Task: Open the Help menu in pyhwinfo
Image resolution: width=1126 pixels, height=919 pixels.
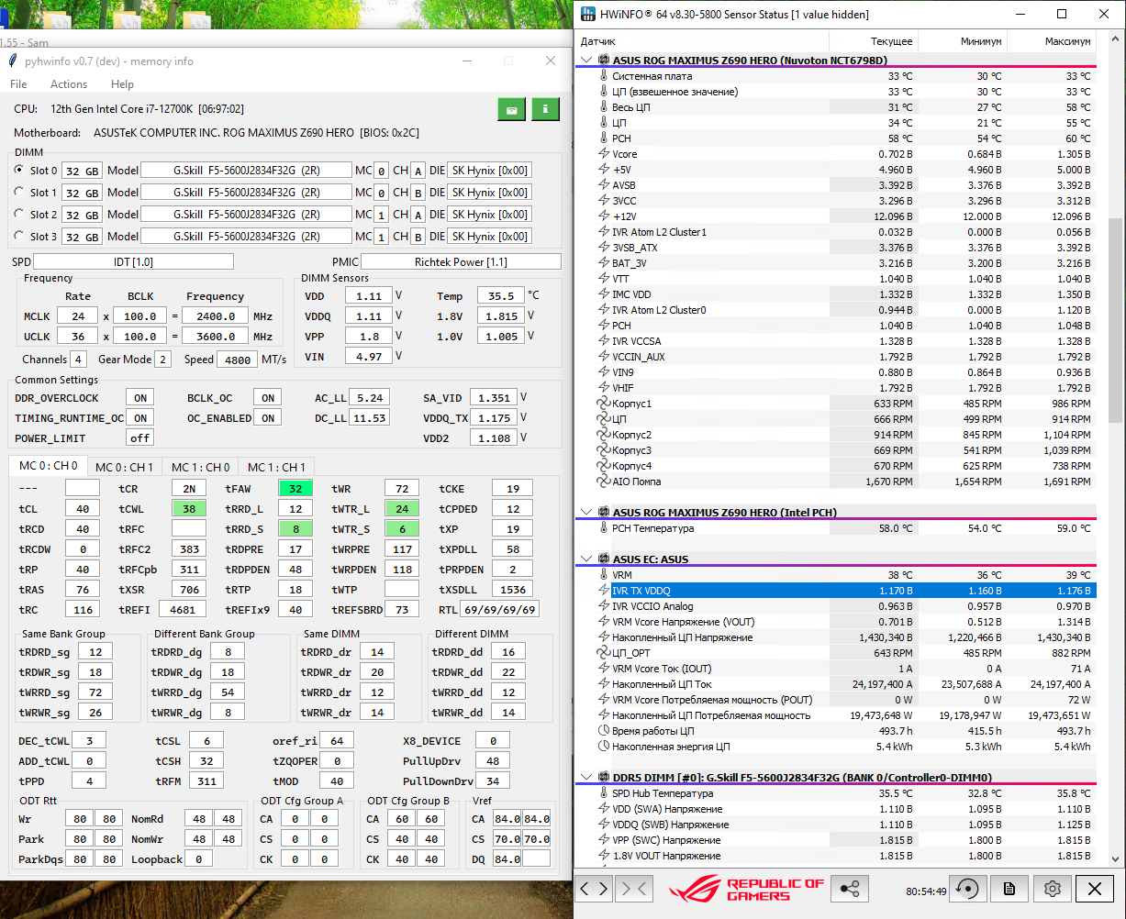Action: tap(122, 84)
